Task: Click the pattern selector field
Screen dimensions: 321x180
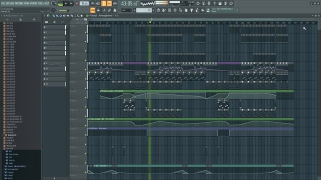Action: pyautogui.click(x=144, y=10)
